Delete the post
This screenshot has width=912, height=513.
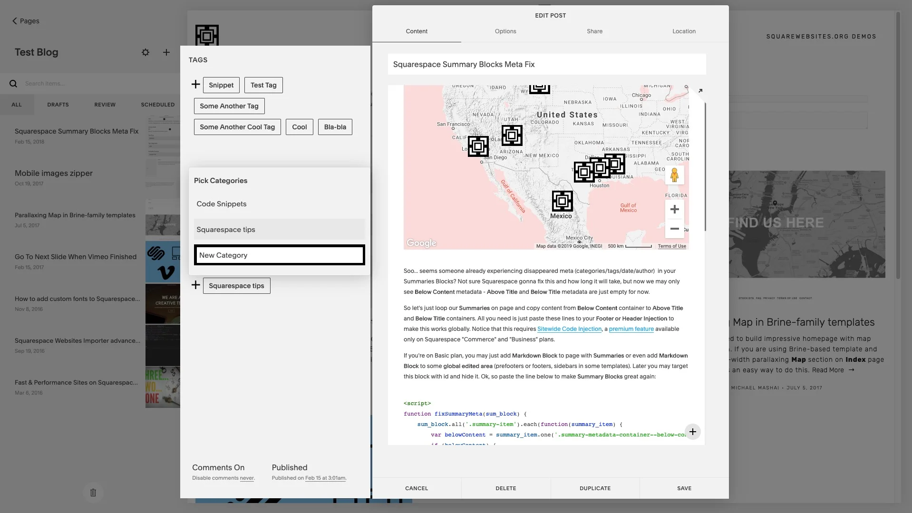[506, 488]
